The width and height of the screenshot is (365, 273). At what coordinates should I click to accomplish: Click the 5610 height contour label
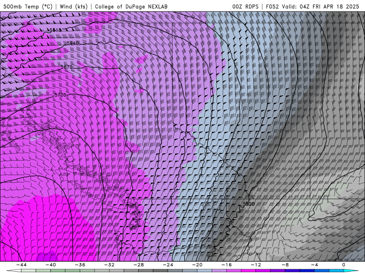coord(55,30)
